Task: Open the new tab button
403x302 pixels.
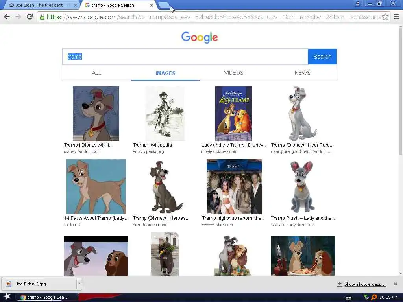Action: pos(164,5)
